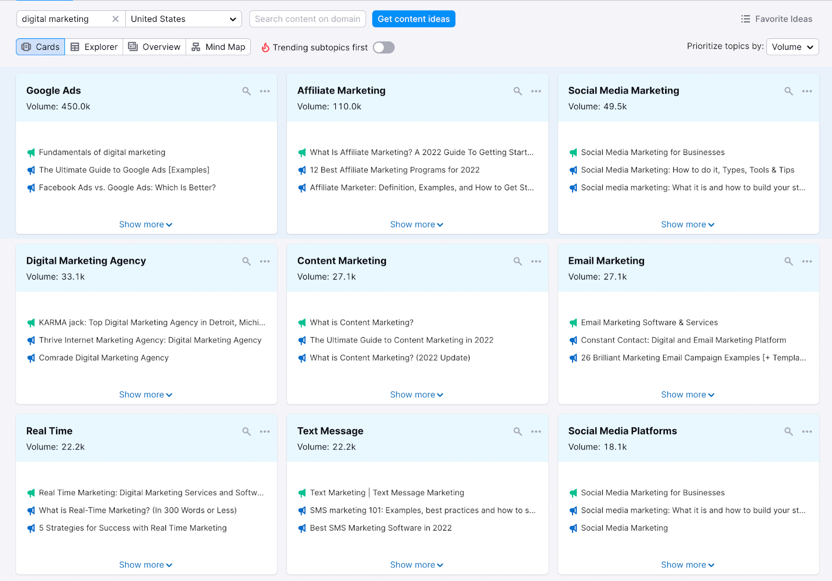Open the United States country dropdown
This screenshot has height=581, width=832.
183,19
